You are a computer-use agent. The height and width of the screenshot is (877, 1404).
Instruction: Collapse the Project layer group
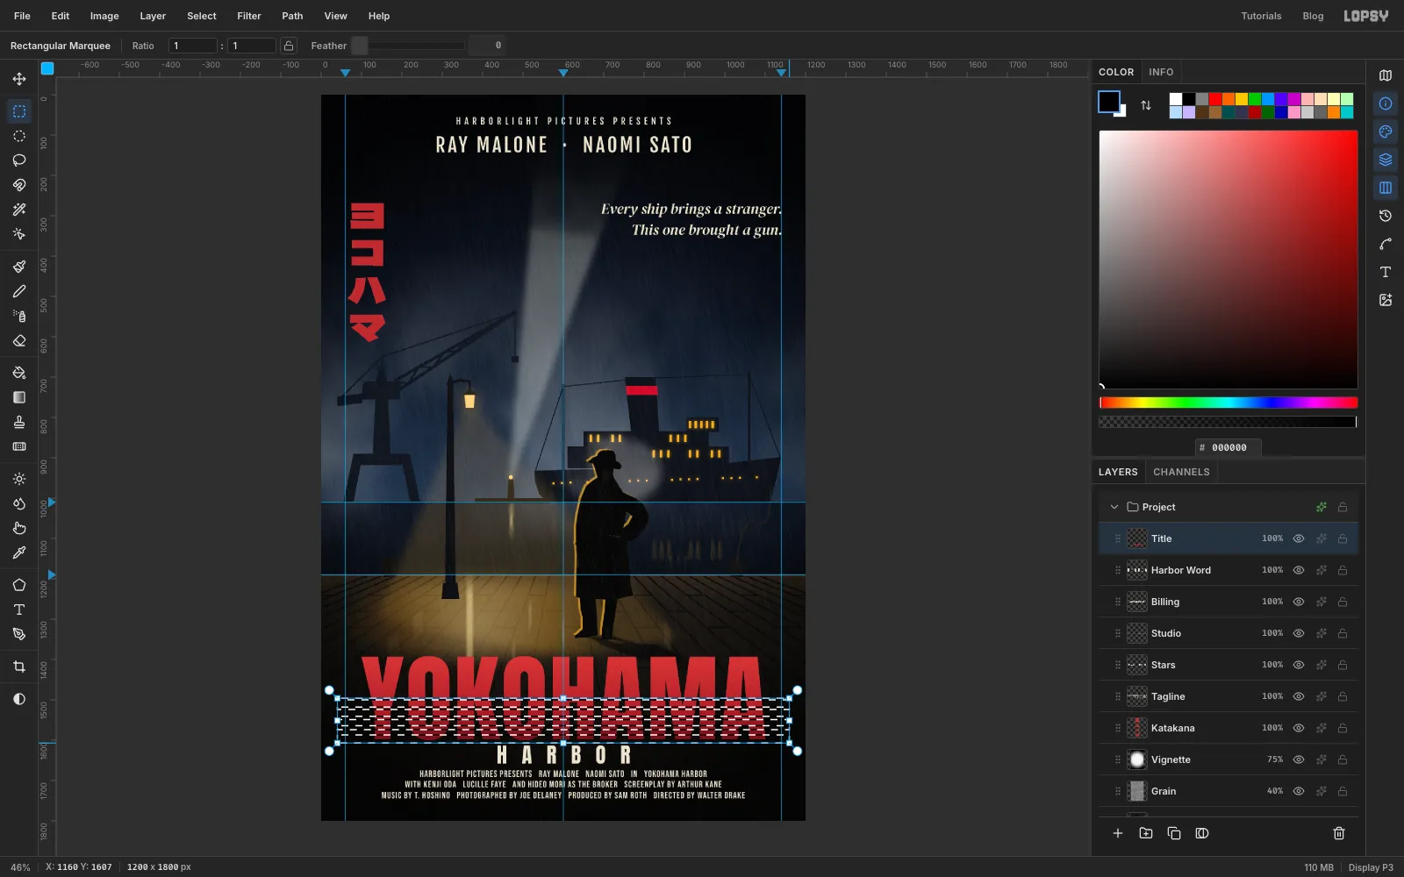point(1114,507)
